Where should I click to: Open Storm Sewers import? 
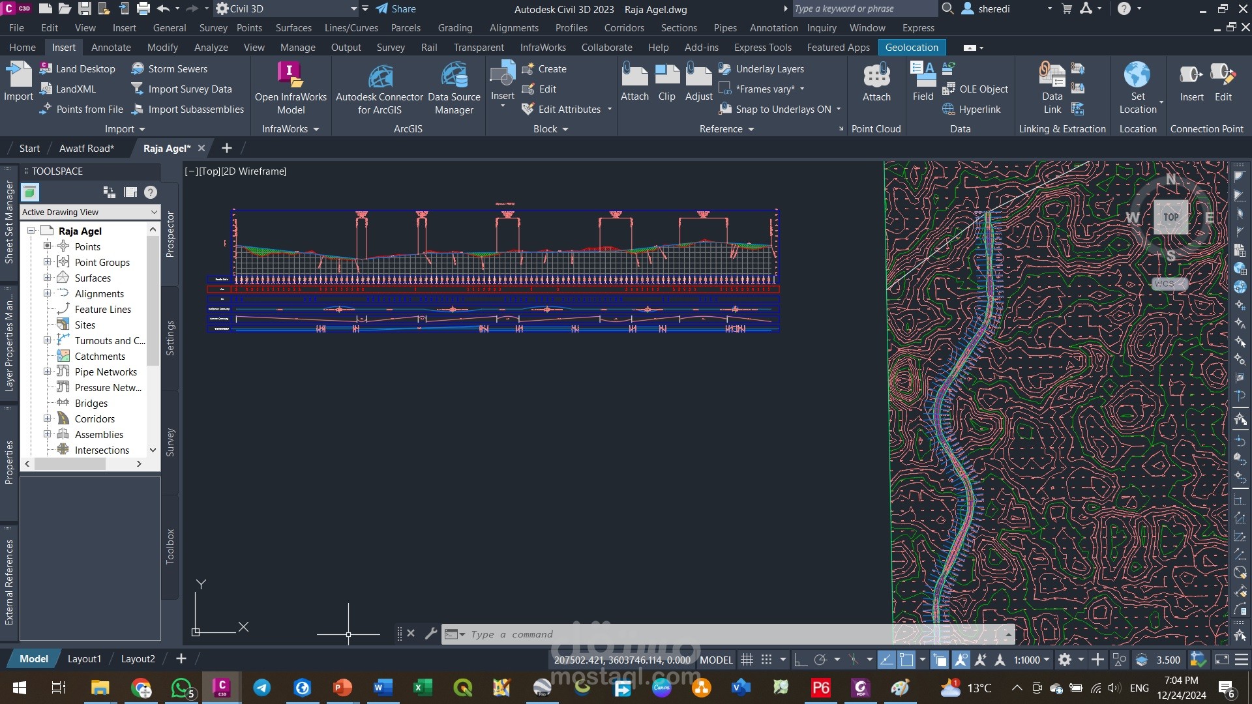click(x=169, y=68)
